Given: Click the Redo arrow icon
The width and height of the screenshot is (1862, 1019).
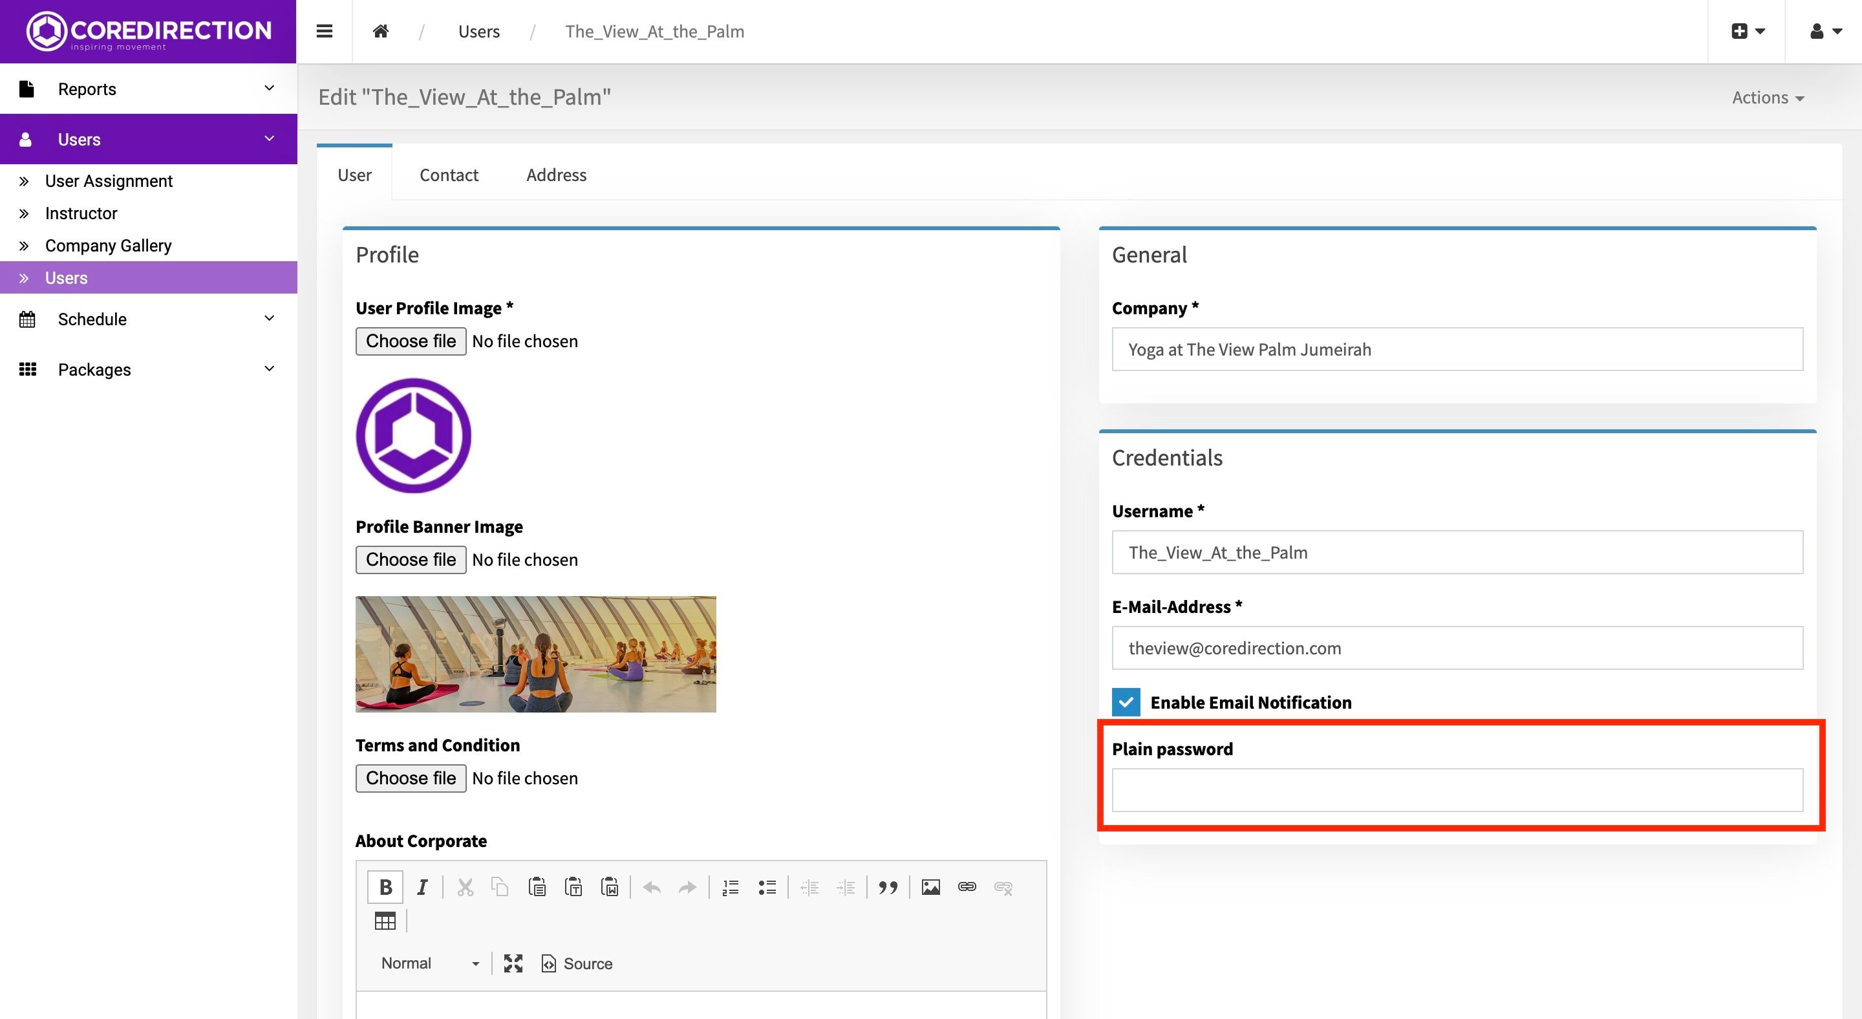Looking at the screenshot, I should click(687, 886).
